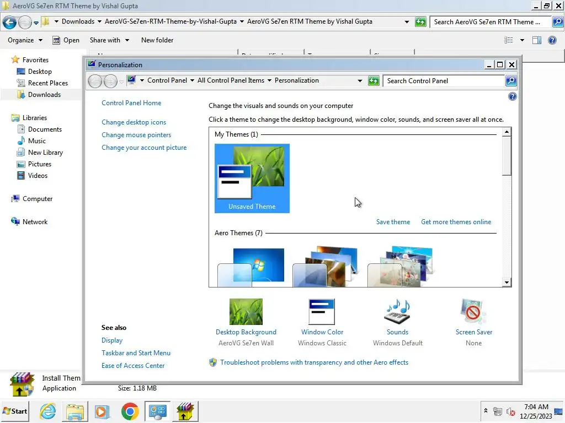Open the Share with dropdown

coord(109,40)
